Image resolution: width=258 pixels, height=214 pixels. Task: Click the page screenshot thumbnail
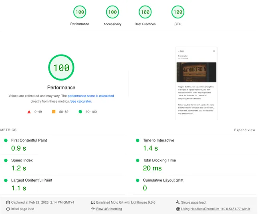tap(196, 83)
